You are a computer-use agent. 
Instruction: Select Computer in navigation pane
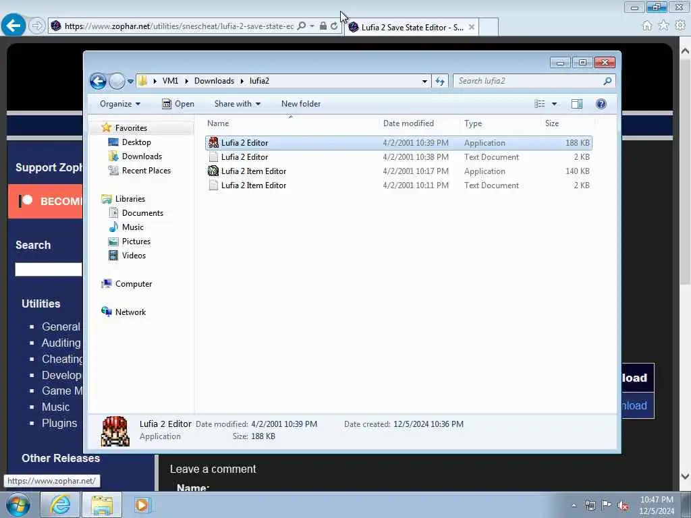click(x=133, y=284)
